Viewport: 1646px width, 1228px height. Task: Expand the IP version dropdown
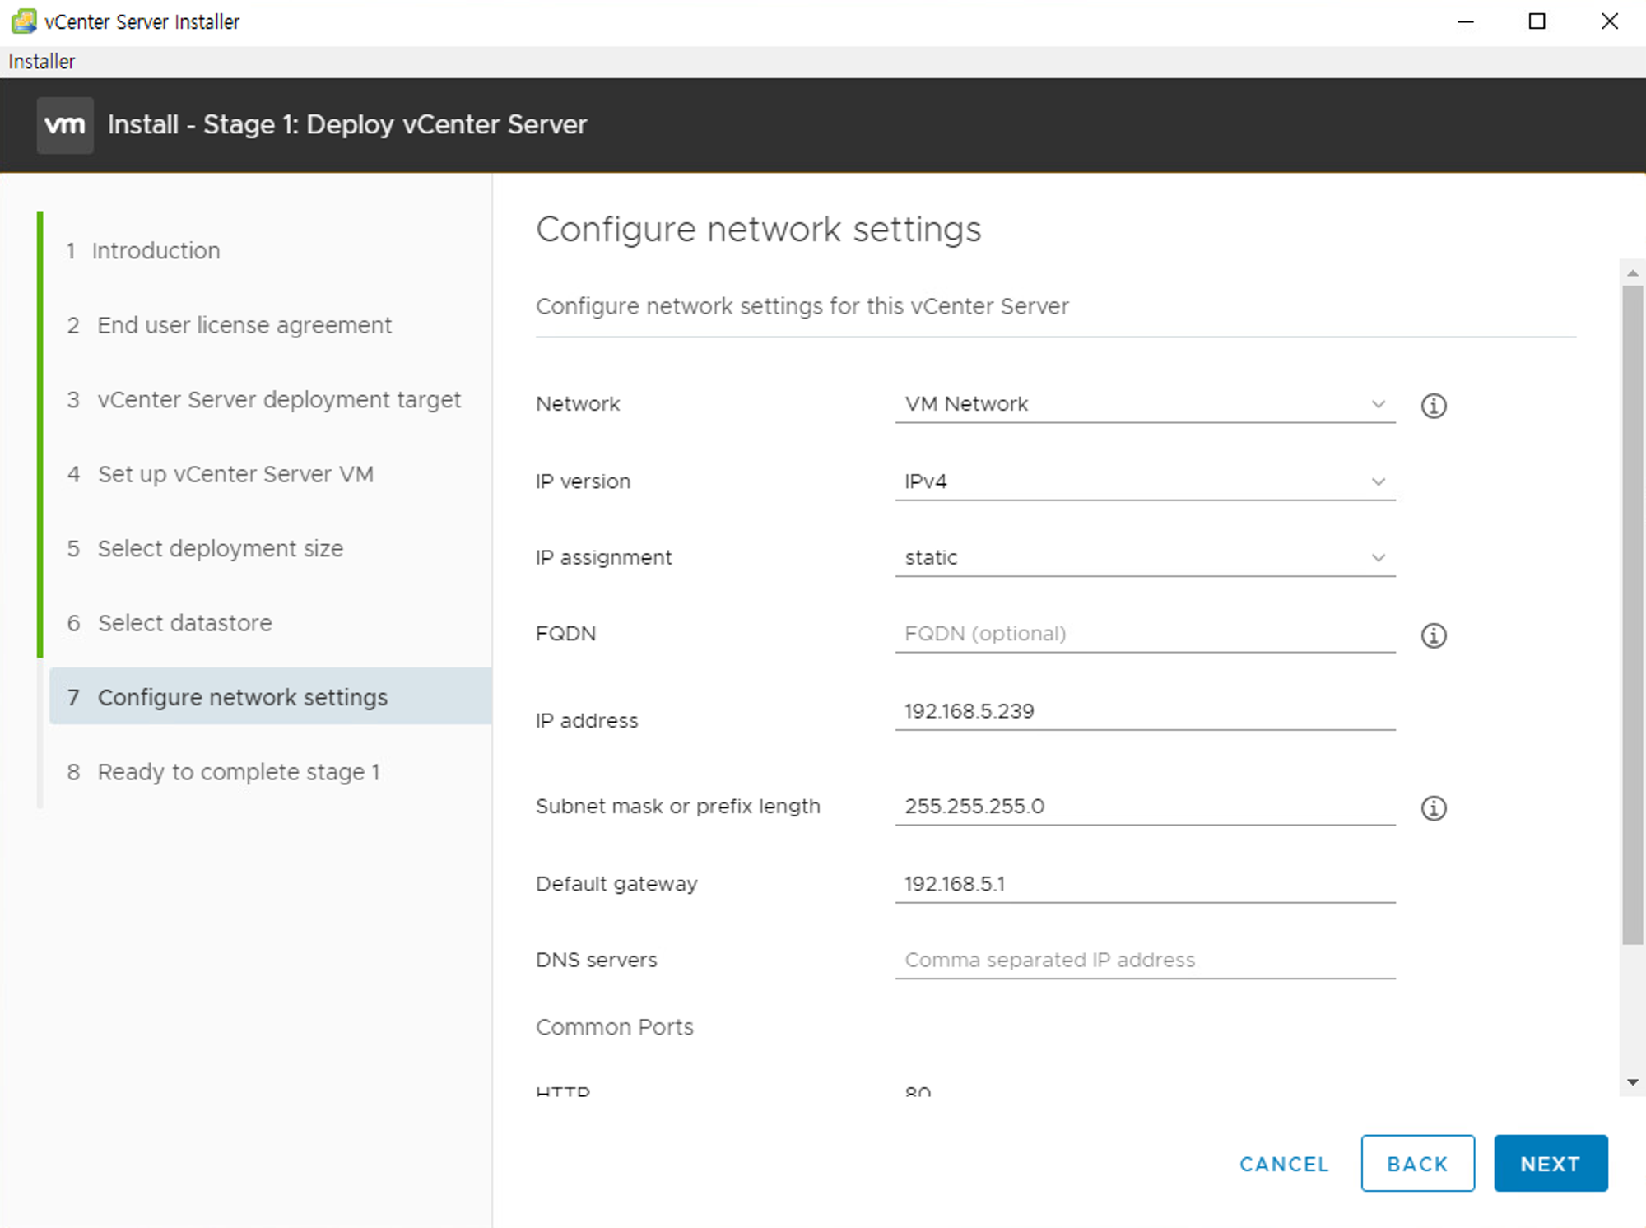1144,481
